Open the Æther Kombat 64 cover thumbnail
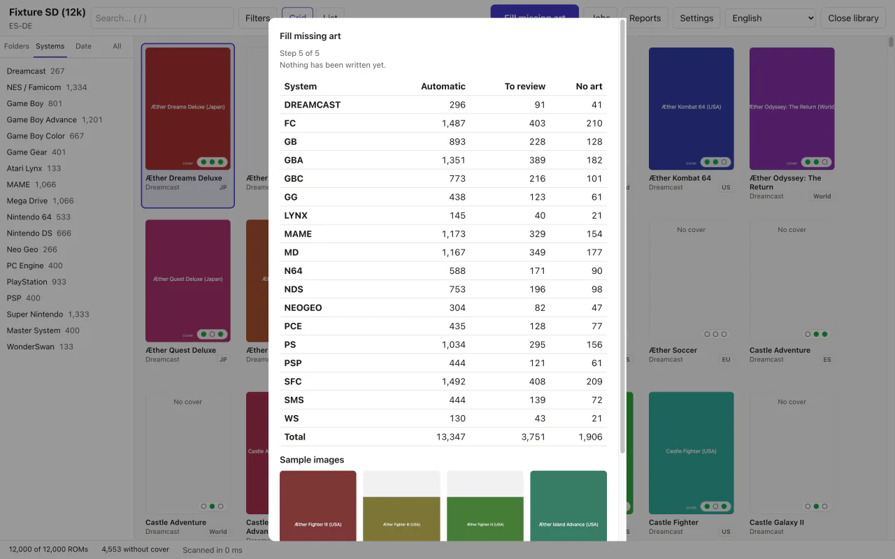This screenshot has height=559, width=895. click(x=692, y=108)
